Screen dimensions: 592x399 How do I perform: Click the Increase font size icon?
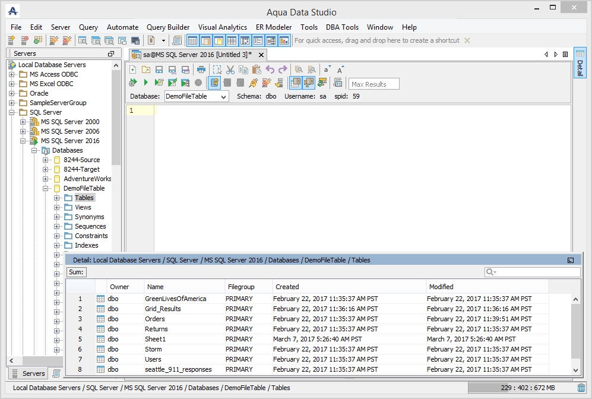pyautogui.click(x=340, y=69)
